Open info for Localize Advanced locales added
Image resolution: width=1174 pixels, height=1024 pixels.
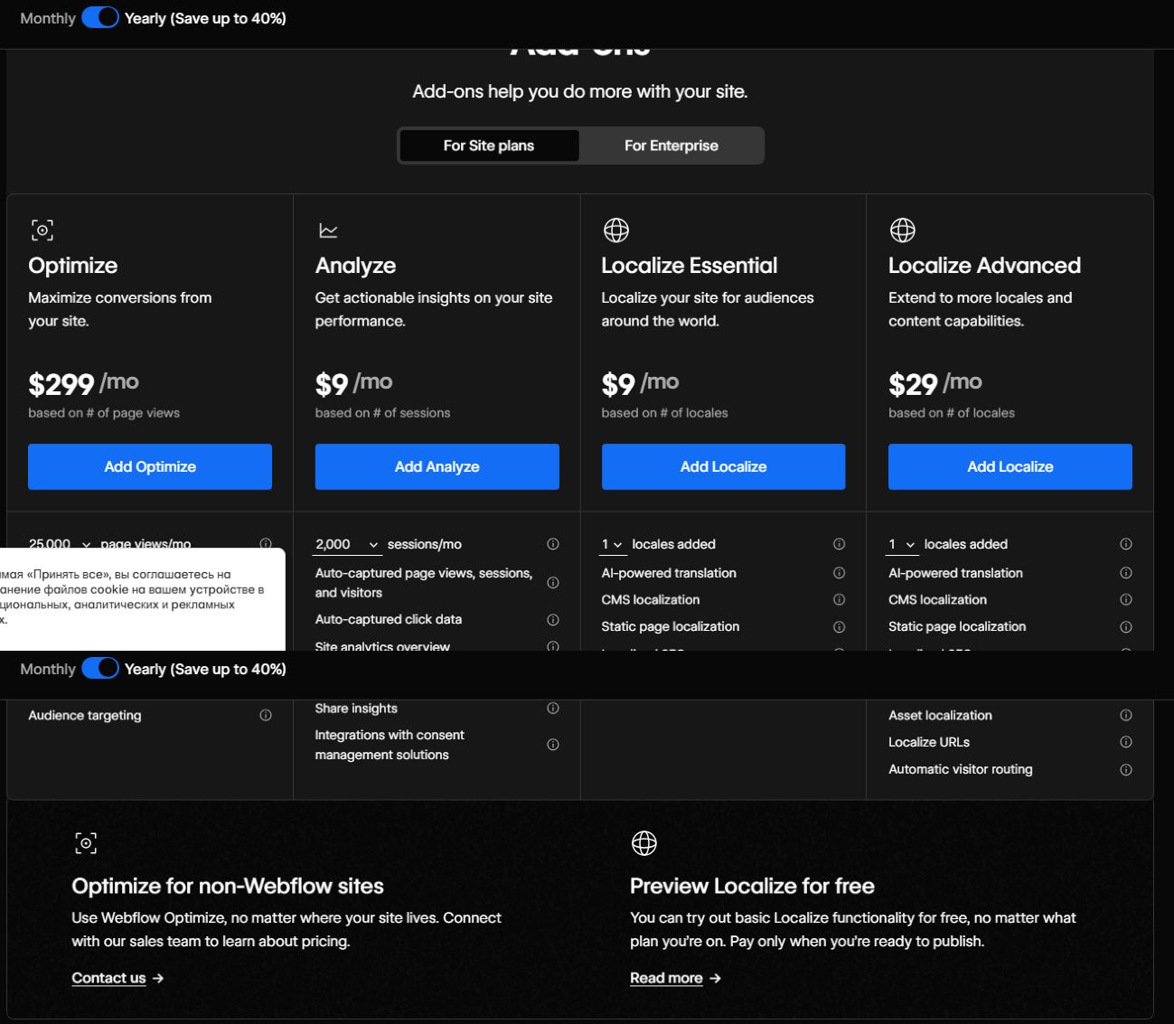1126,544
